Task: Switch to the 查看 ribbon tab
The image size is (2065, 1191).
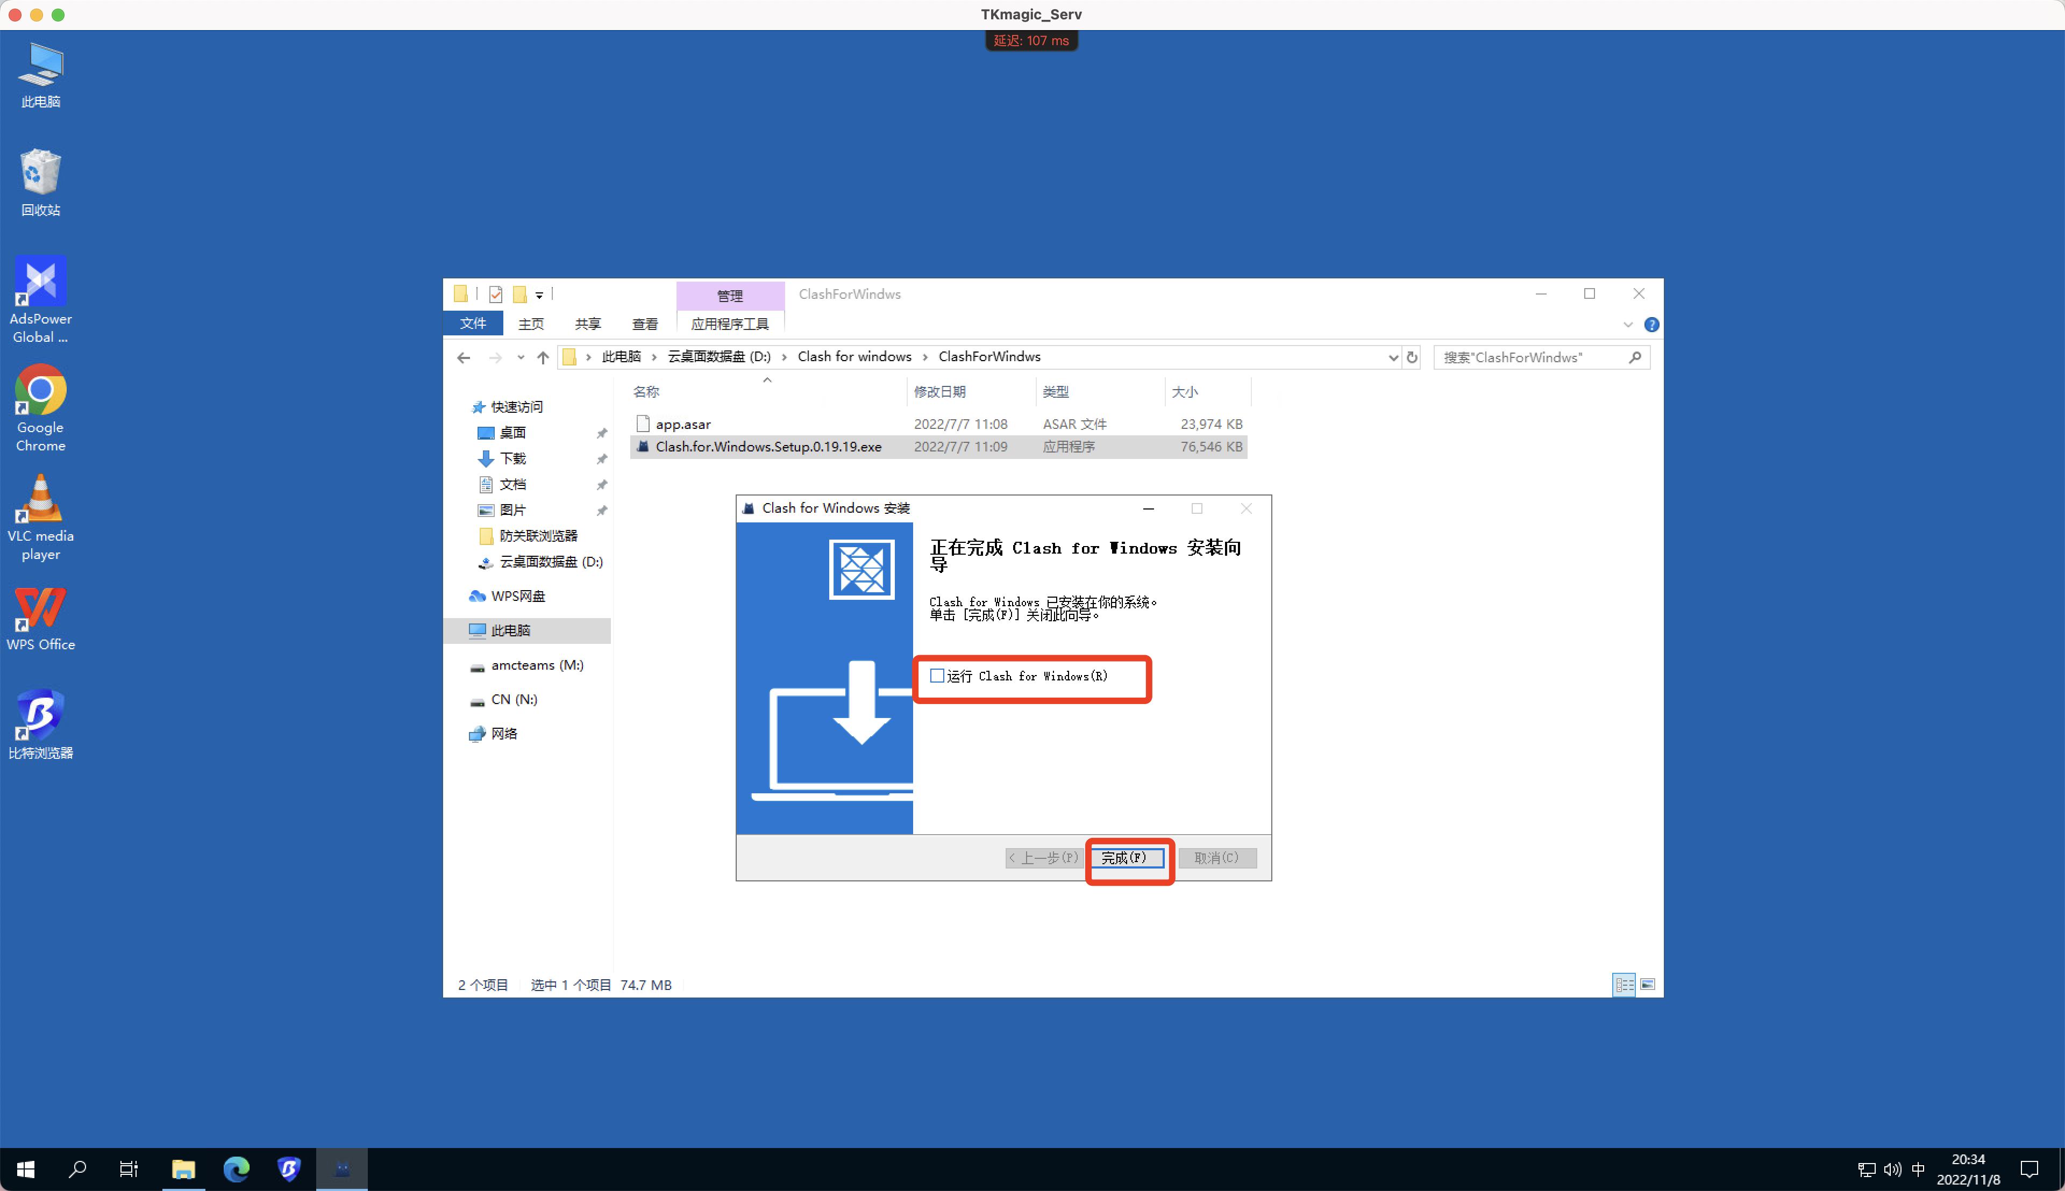Action: pos(645,323)
